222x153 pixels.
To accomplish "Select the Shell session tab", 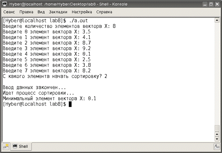I will [x=21, y=146].
